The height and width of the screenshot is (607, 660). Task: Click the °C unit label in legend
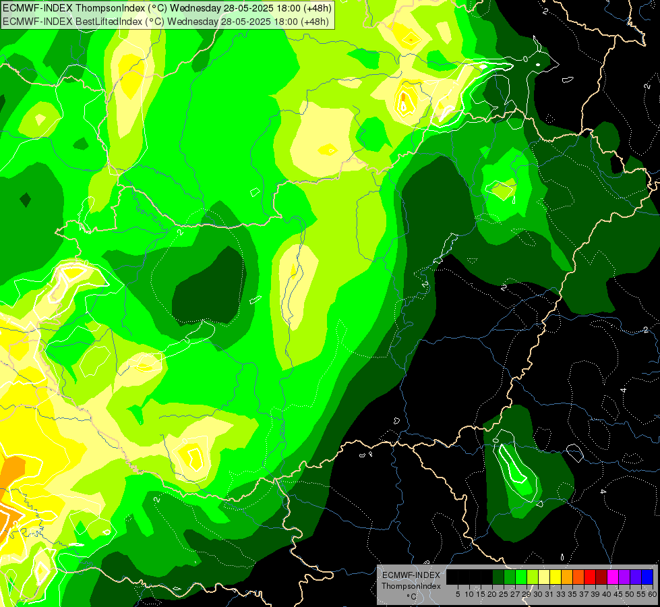pyautogui.click(x=412, y=597)
